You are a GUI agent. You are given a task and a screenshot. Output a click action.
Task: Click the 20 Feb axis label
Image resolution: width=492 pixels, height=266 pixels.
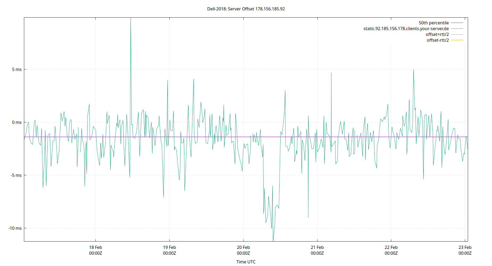[x=243, y=247]
